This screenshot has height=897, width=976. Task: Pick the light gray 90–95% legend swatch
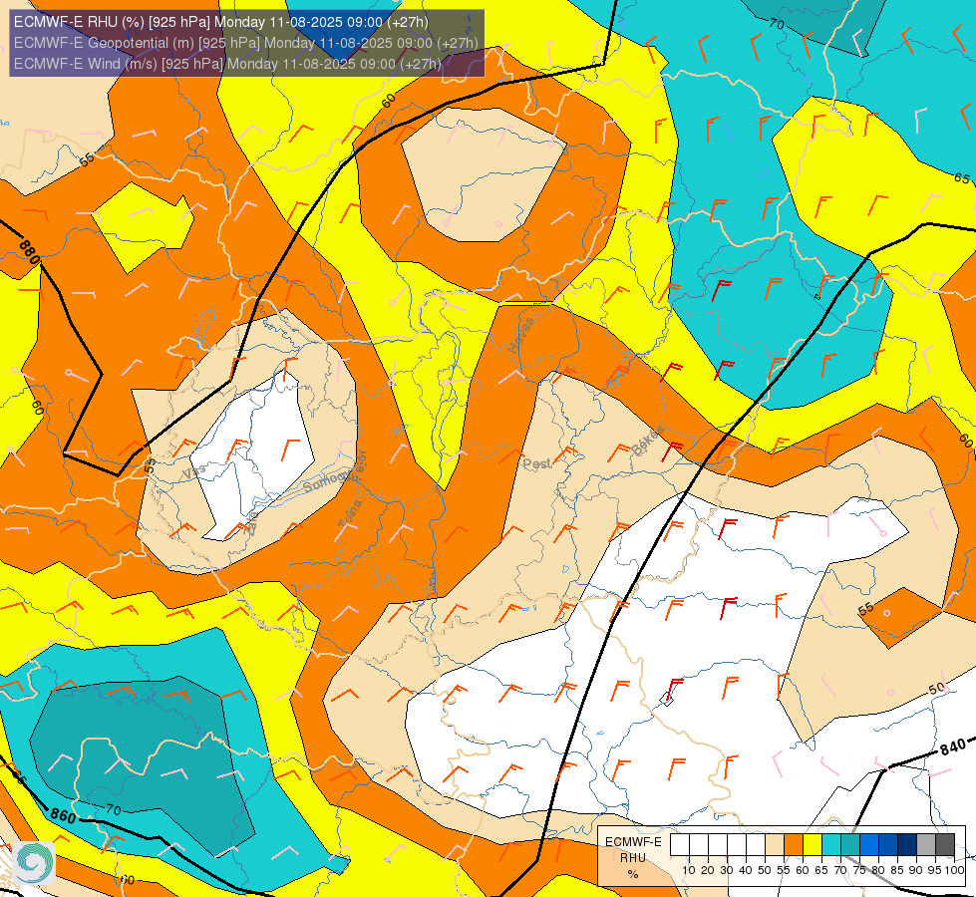pos(926,845)
